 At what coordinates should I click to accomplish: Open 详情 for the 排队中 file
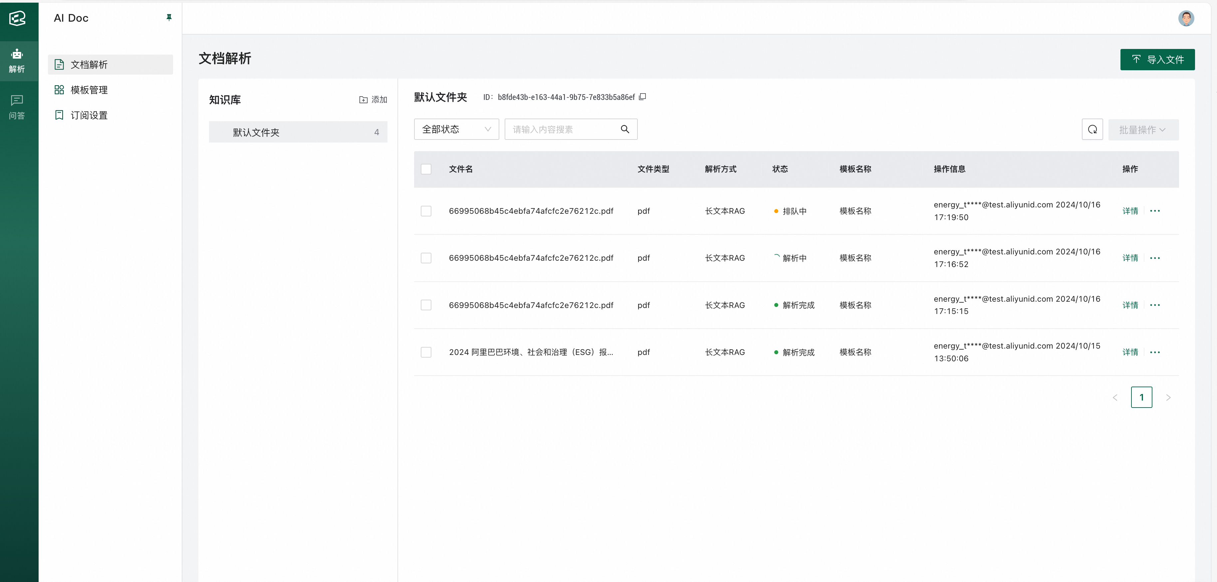1130,211
